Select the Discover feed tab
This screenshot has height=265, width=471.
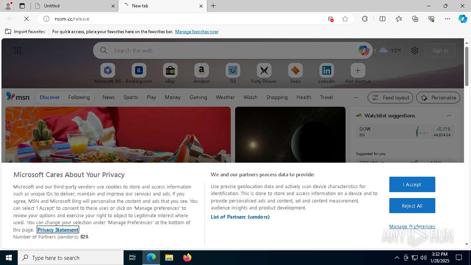pos(50,97)
